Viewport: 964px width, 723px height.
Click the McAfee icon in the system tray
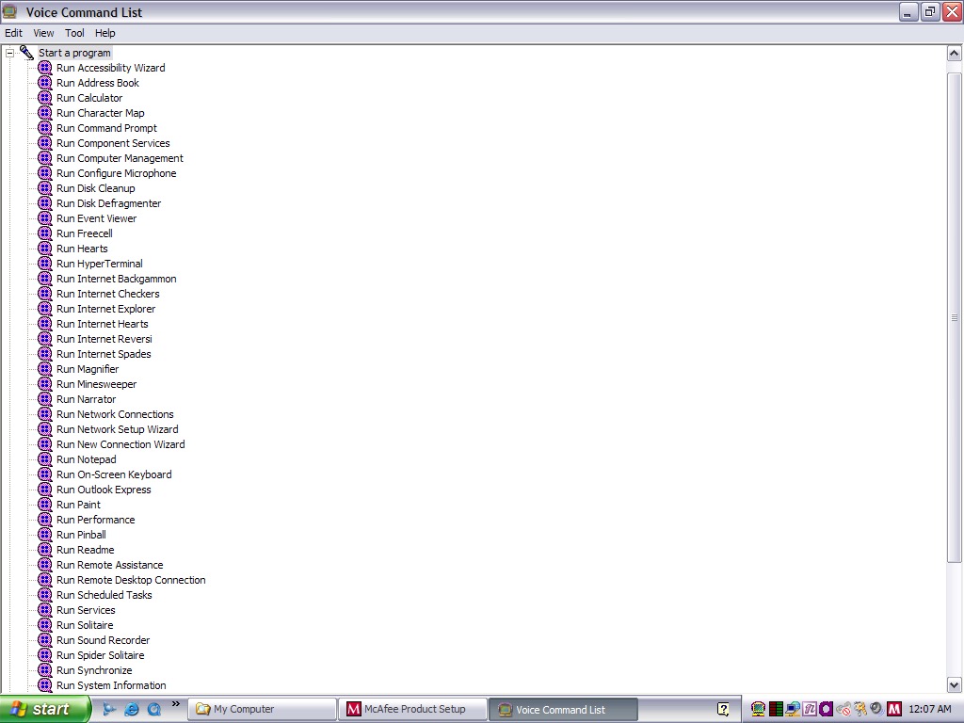point(893,709)
